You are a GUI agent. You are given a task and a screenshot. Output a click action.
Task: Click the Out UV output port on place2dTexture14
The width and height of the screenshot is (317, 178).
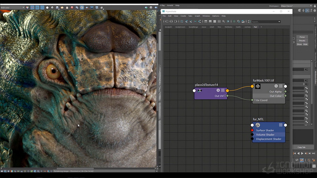tap(227, 96)
